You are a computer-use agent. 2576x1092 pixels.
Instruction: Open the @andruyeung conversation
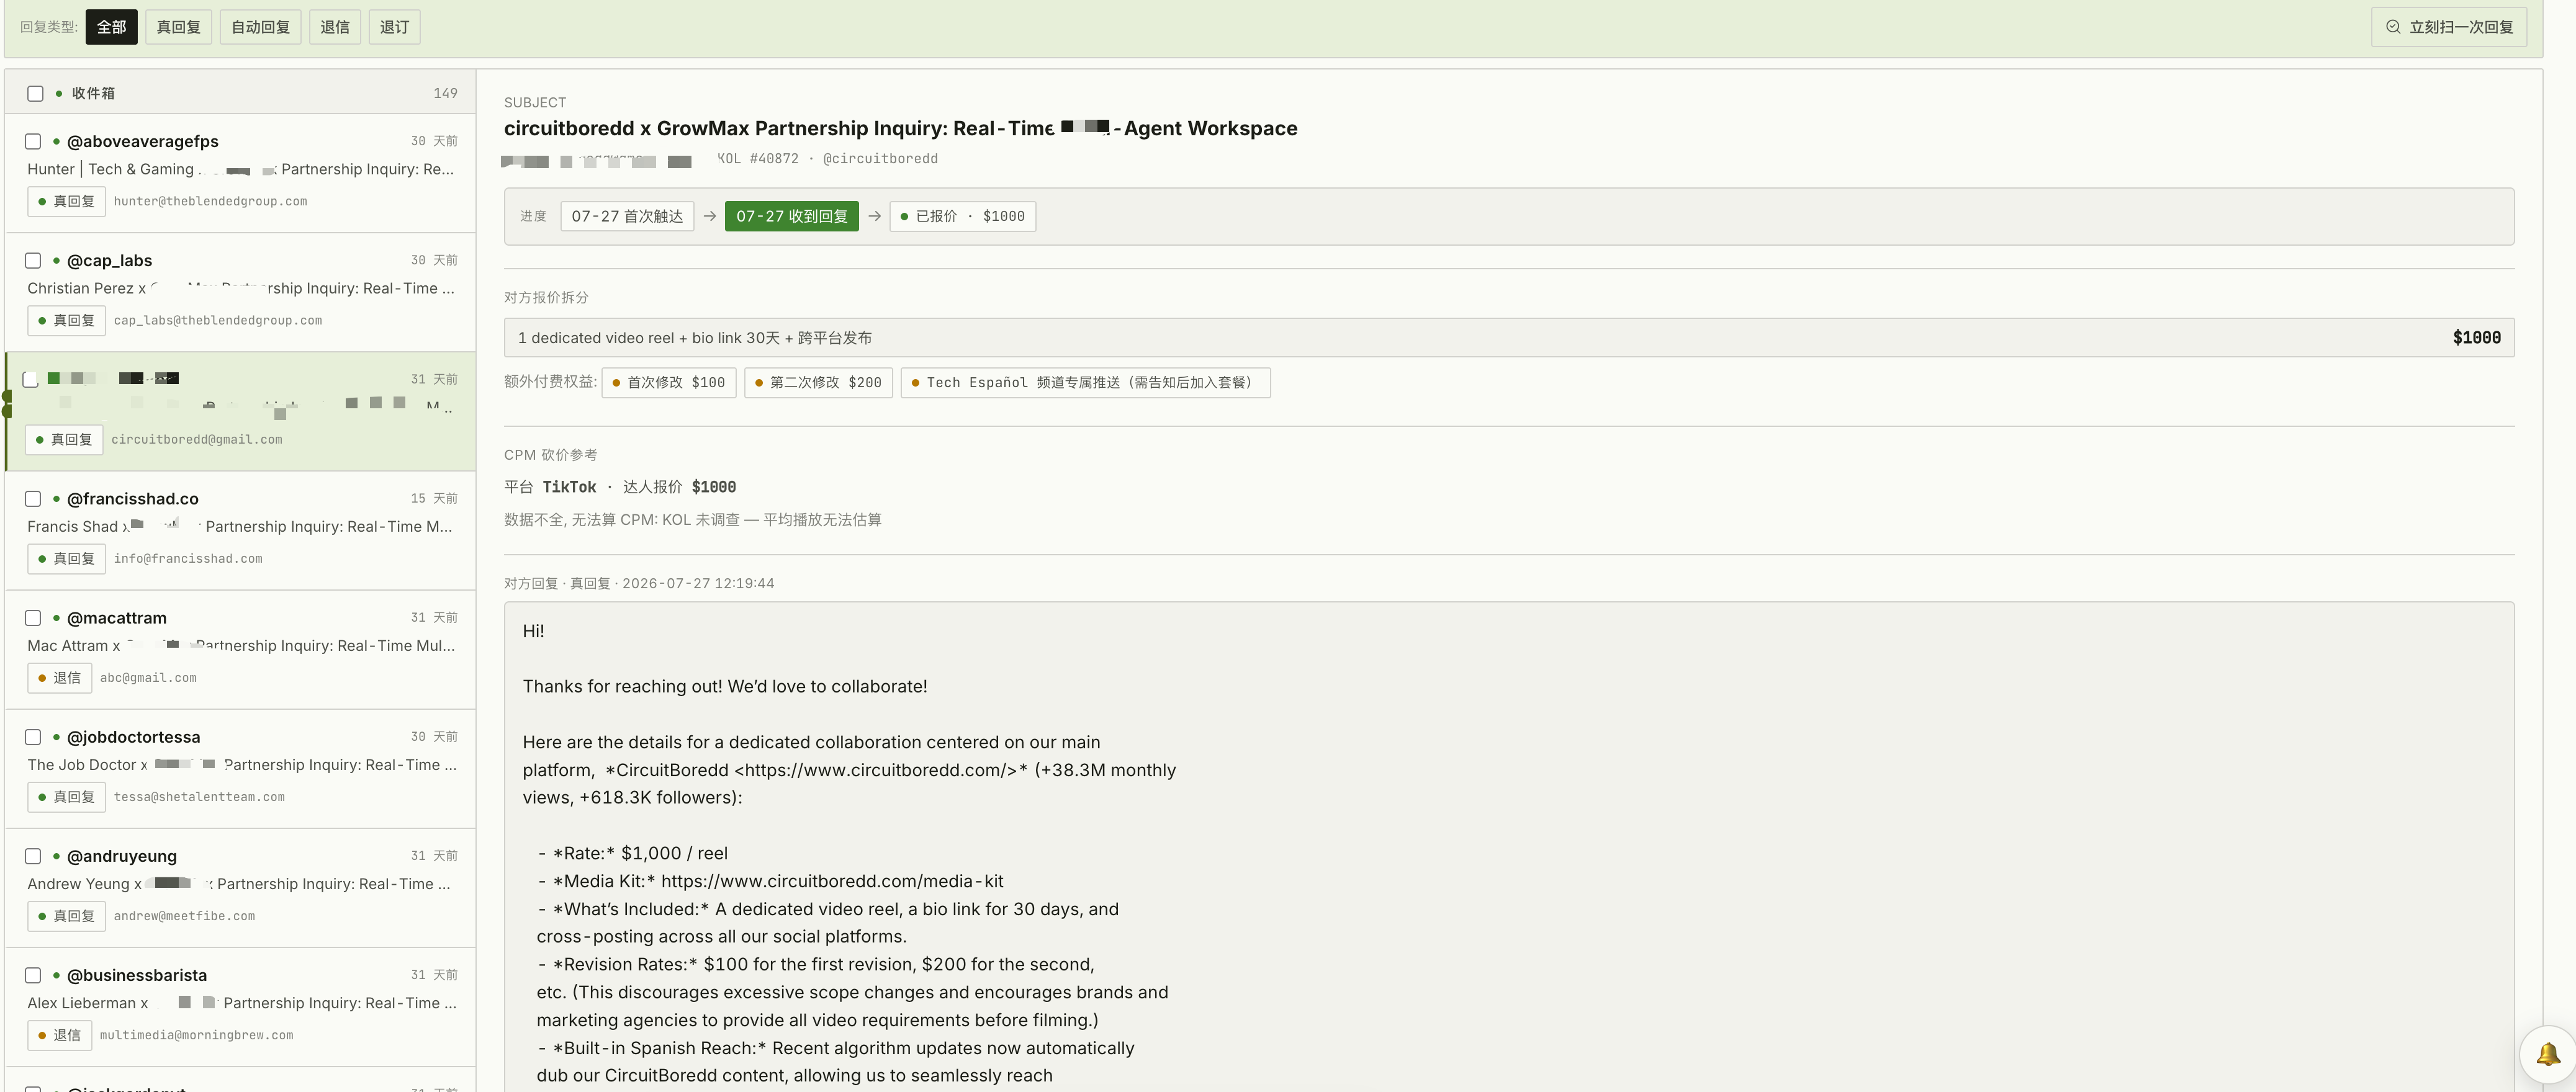pyautogui.click(x=240, y=887)
